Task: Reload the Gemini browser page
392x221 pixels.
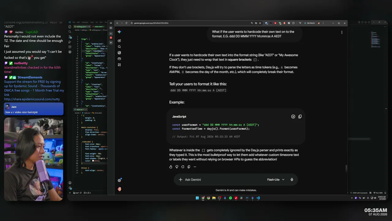Action: [126, 23]
